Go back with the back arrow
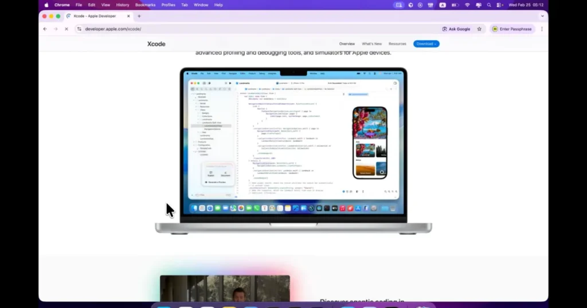Image resolution: width=587 pixels, height=308 pixels. tap(45, 29)
